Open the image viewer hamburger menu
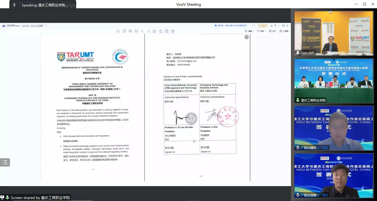The image size is (377, 201). tap(271, 26)
